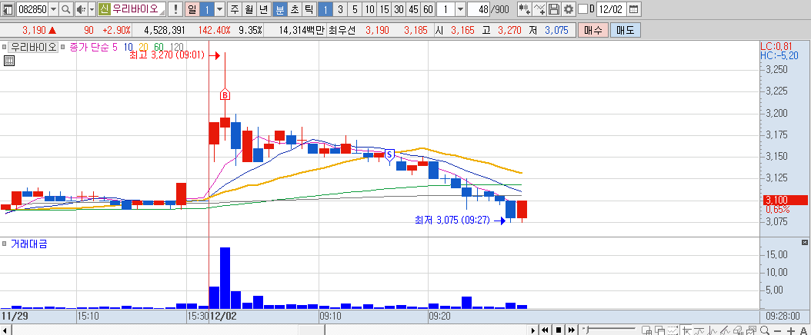Select the 15-minute interval
Screen dimensions: 811x335
[x=384, y=9]
